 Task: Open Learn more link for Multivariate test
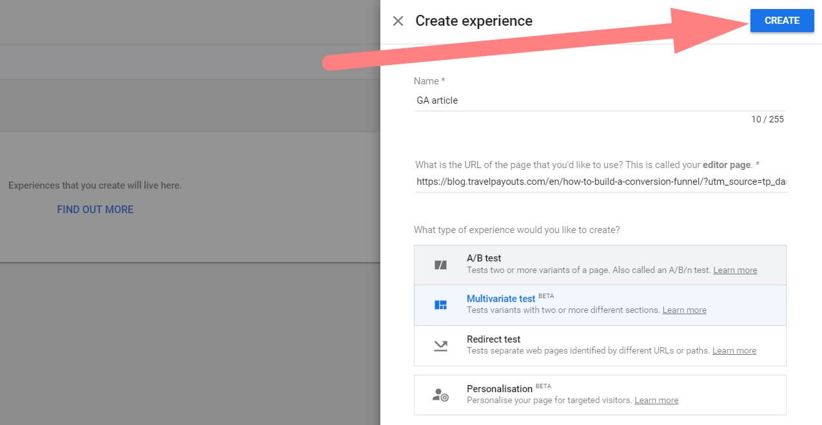684,310
